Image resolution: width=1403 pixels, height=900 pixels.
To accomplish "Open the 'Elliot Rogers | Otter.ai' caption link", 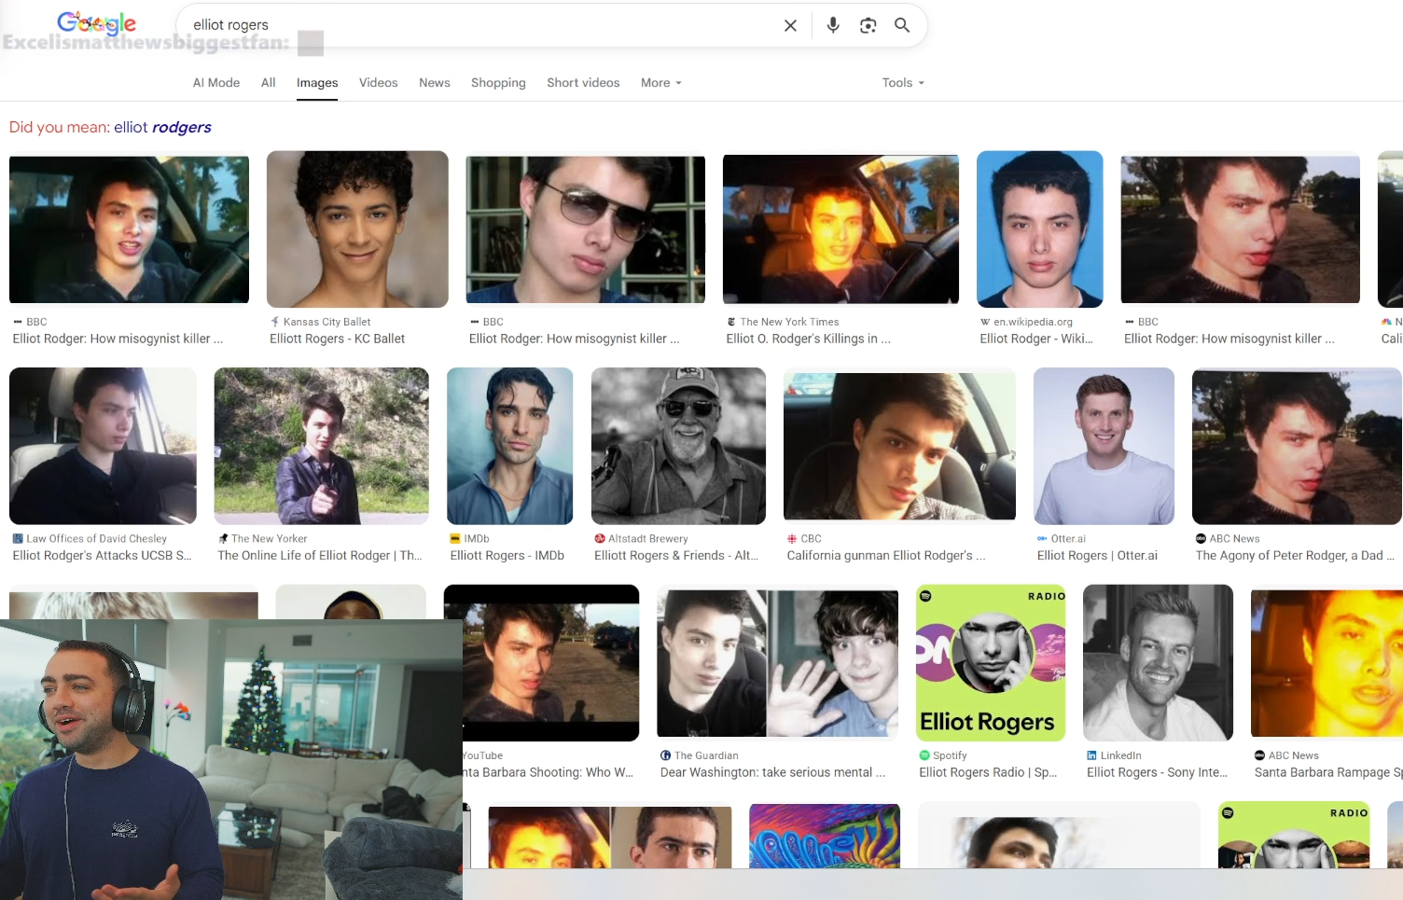I will tap(1097, 555).
